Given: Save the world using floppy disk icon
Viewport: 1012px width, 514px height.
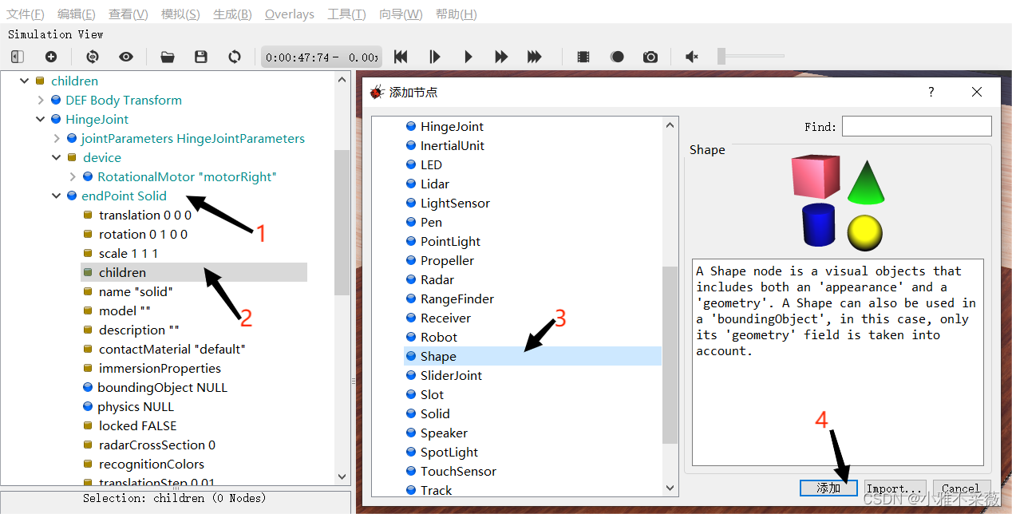Looking at the screenshot, I should 201,57.
